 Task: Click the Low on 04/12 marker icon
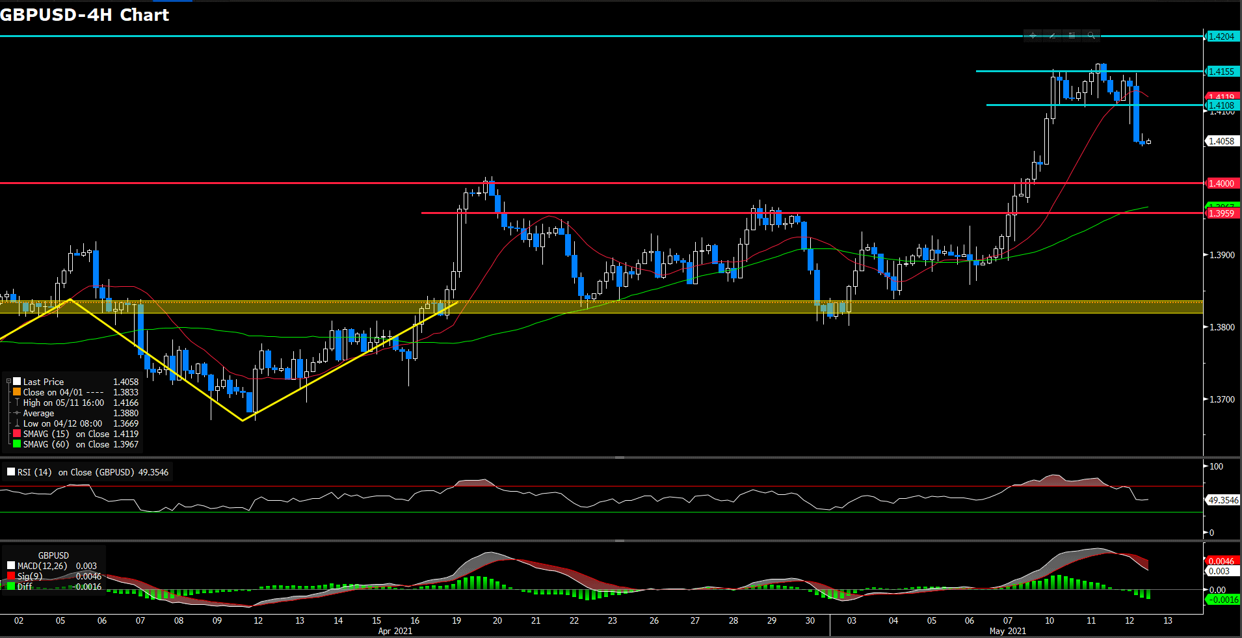17,423
